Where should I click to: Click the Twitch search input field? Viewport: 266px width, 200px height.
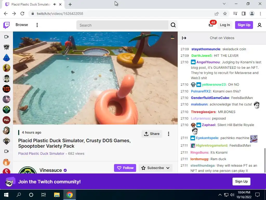123,25
